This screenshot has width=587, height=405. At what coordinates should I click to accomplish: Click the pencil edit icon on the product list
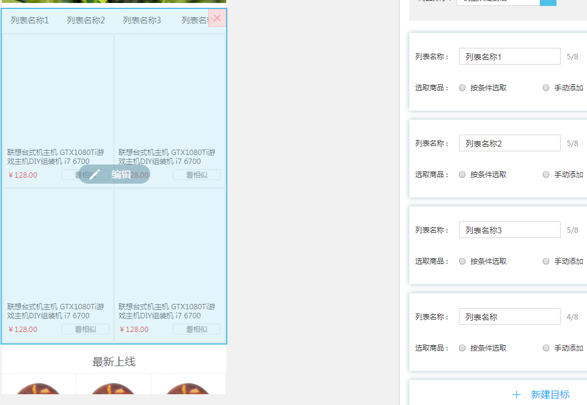point(95,174)
